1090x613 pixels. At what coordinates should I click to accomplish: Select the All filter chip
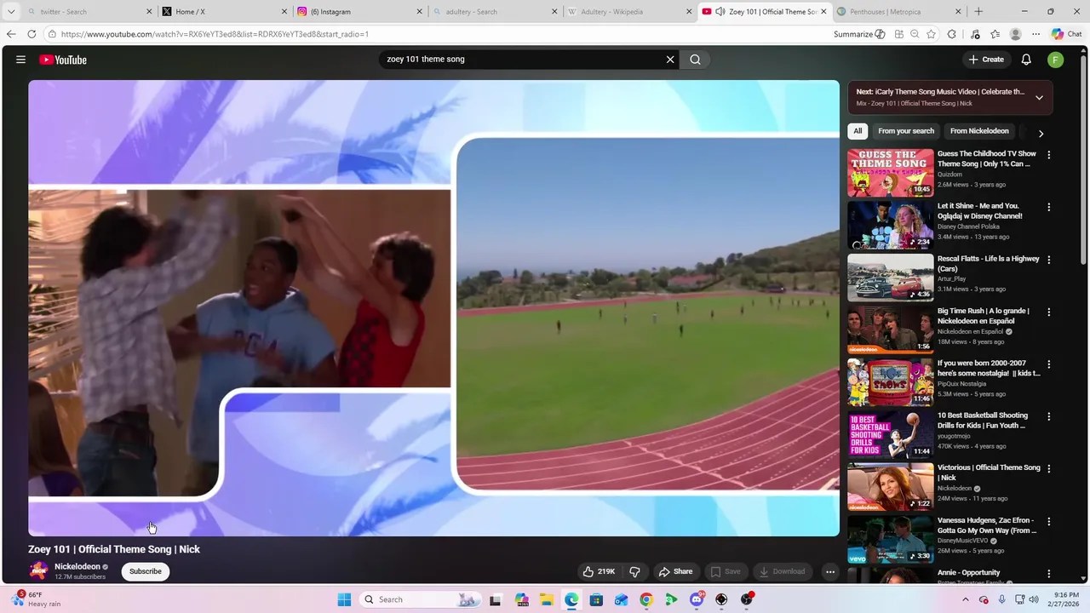click(x=858, y=131)
